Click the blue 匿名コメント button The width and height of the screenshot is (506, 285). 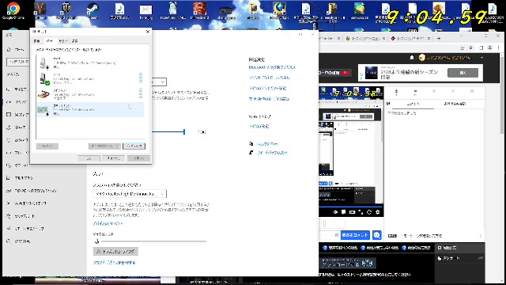pos(355,235)
